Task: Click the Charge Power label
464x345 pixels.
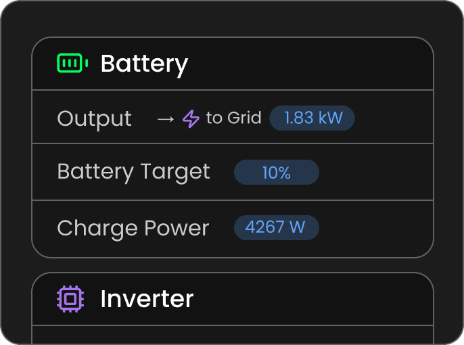Action: 133,228
